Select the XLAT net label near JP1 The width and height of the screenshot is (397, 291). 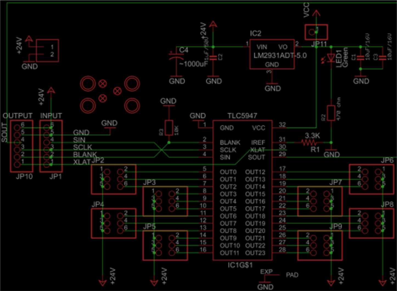pyautogui.click(x=82, y=162)
